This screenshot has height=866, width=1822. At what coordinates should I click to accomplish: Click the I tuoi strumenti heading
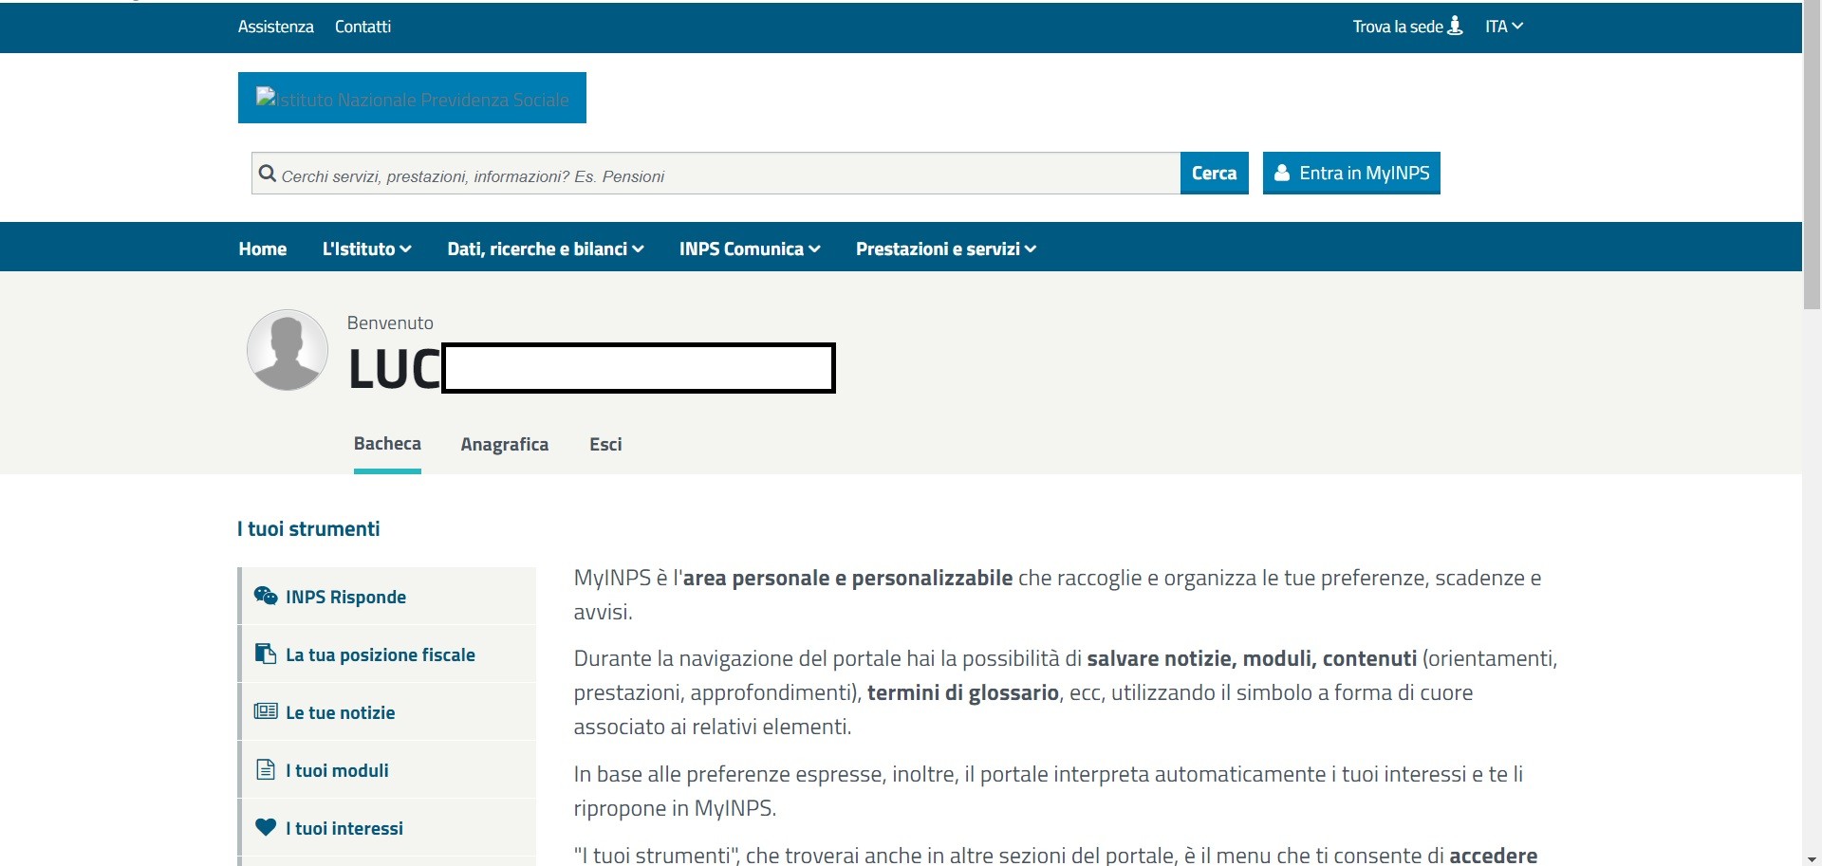coord(308,528)
